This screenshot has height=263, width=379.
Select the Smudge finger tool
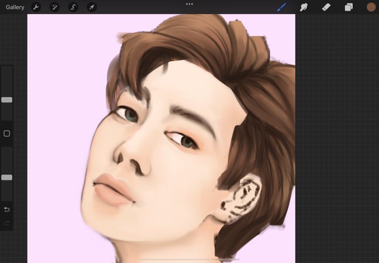[x=304, y=7]
